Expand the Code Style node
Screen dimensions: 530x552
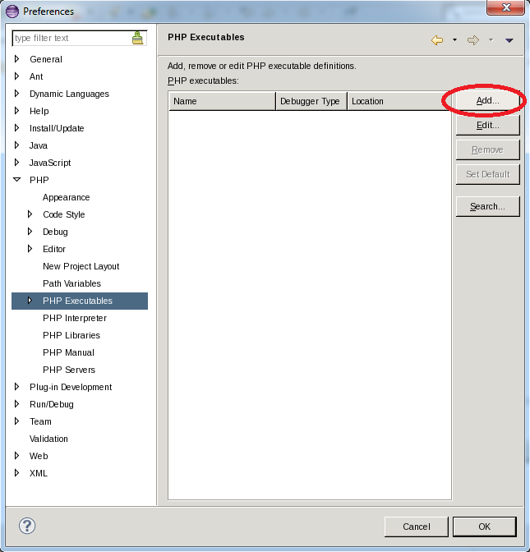[30, 214]
